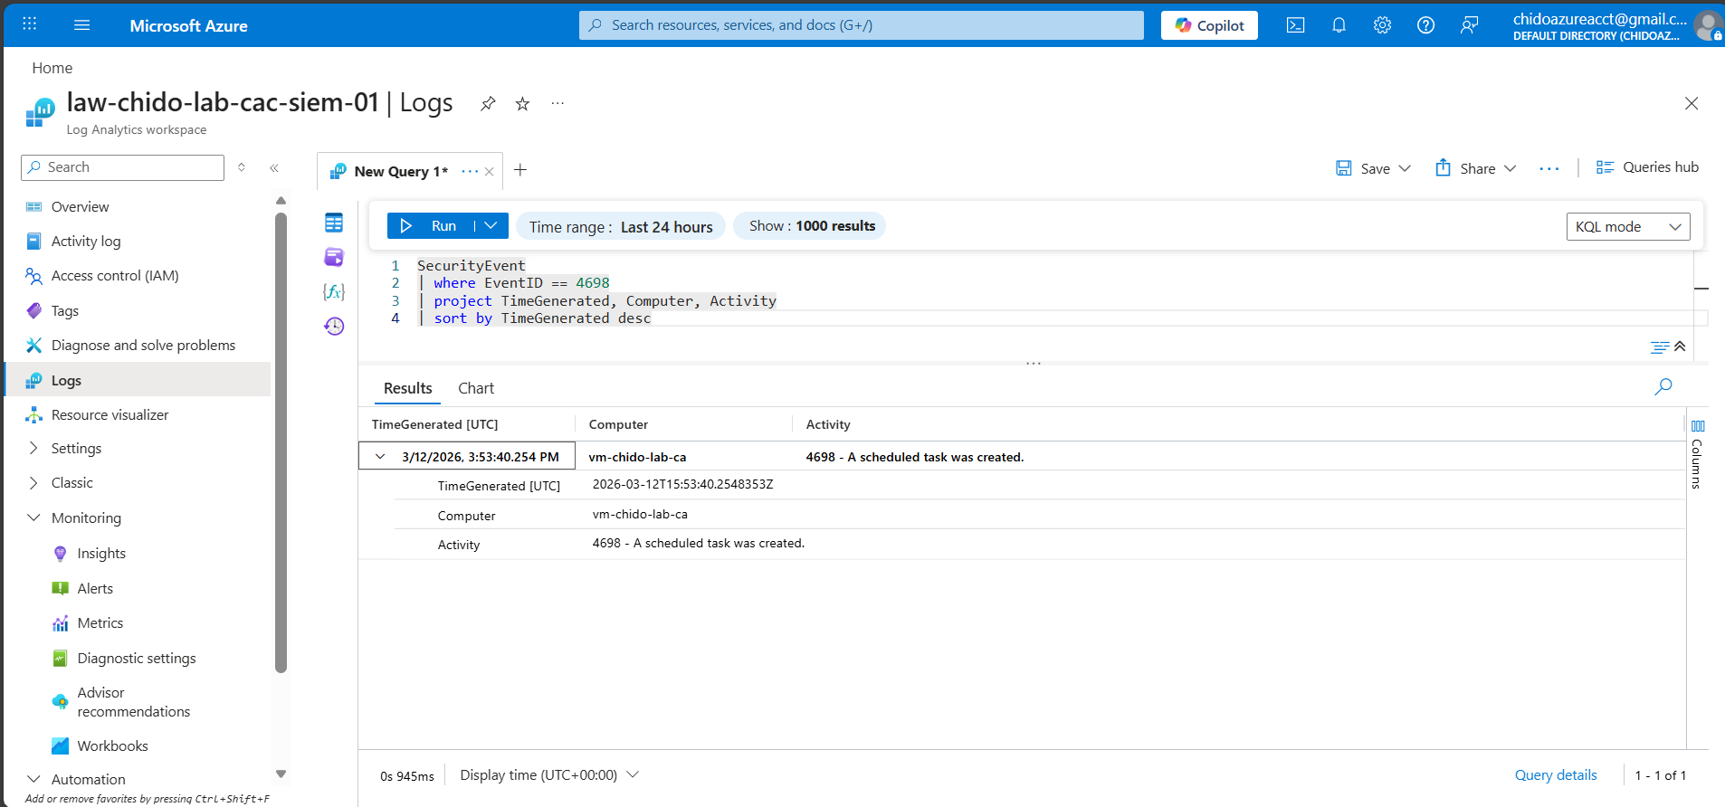Add to favorites with star icon

(x=522, y=103)
